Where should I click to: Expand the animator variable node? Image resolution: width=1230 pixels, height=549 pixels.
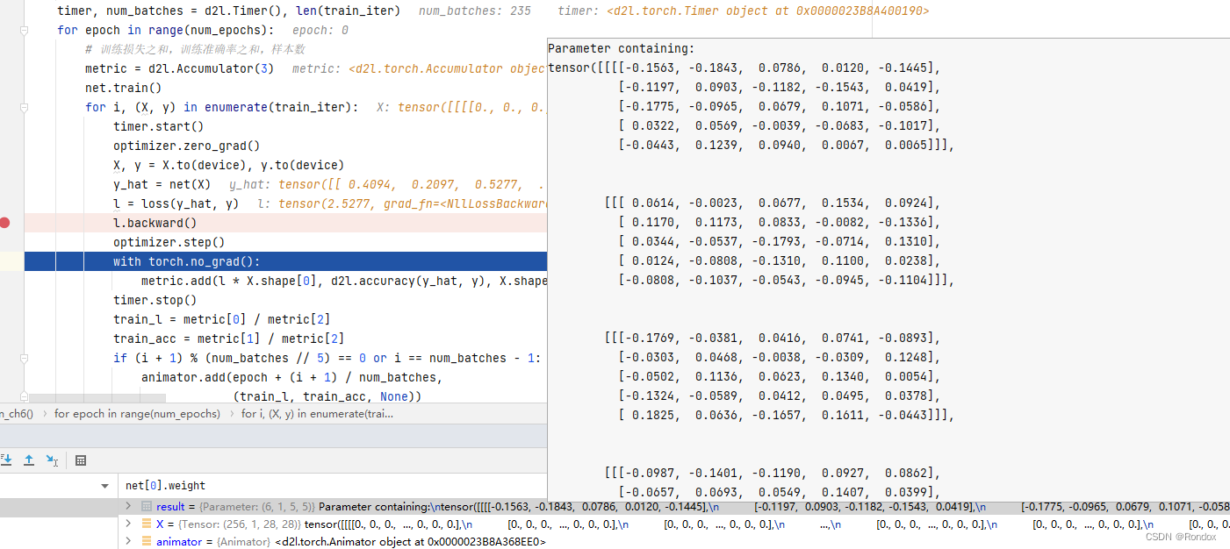pyautogui.click(x=128, y=541)
